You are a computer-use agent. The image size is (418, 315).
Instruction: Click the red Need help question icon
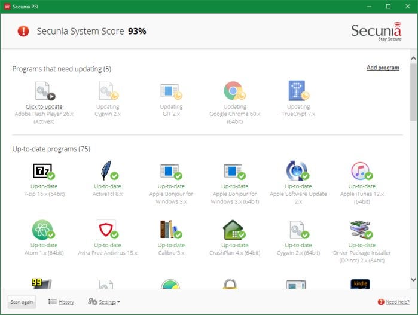pos(381,302)
